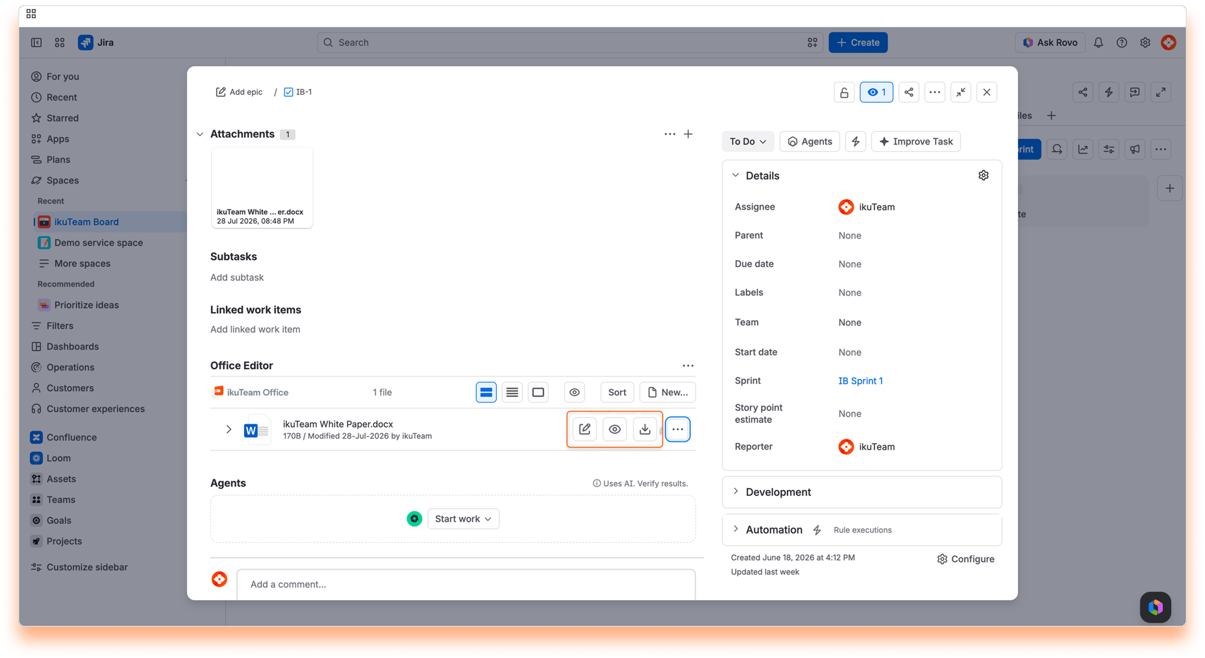Switch Office Editor to single-pane view

(x=538, y=392)
